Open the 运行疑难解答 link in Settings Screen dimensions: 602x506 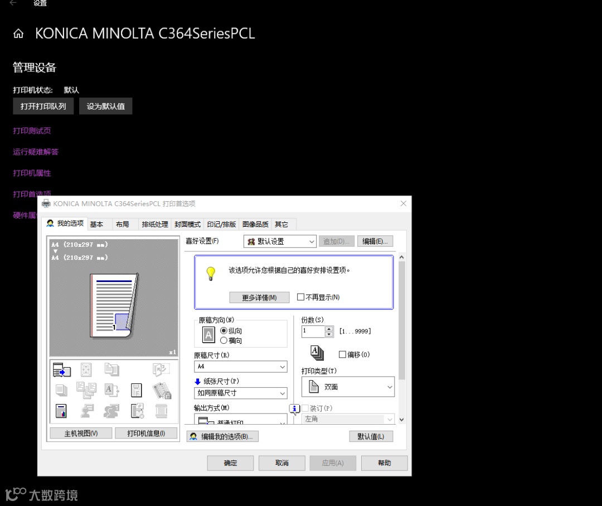(x=36, y=152)
